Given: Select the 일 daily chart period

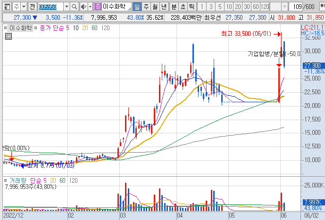Looking at the screenshot, I should [137, 7].
